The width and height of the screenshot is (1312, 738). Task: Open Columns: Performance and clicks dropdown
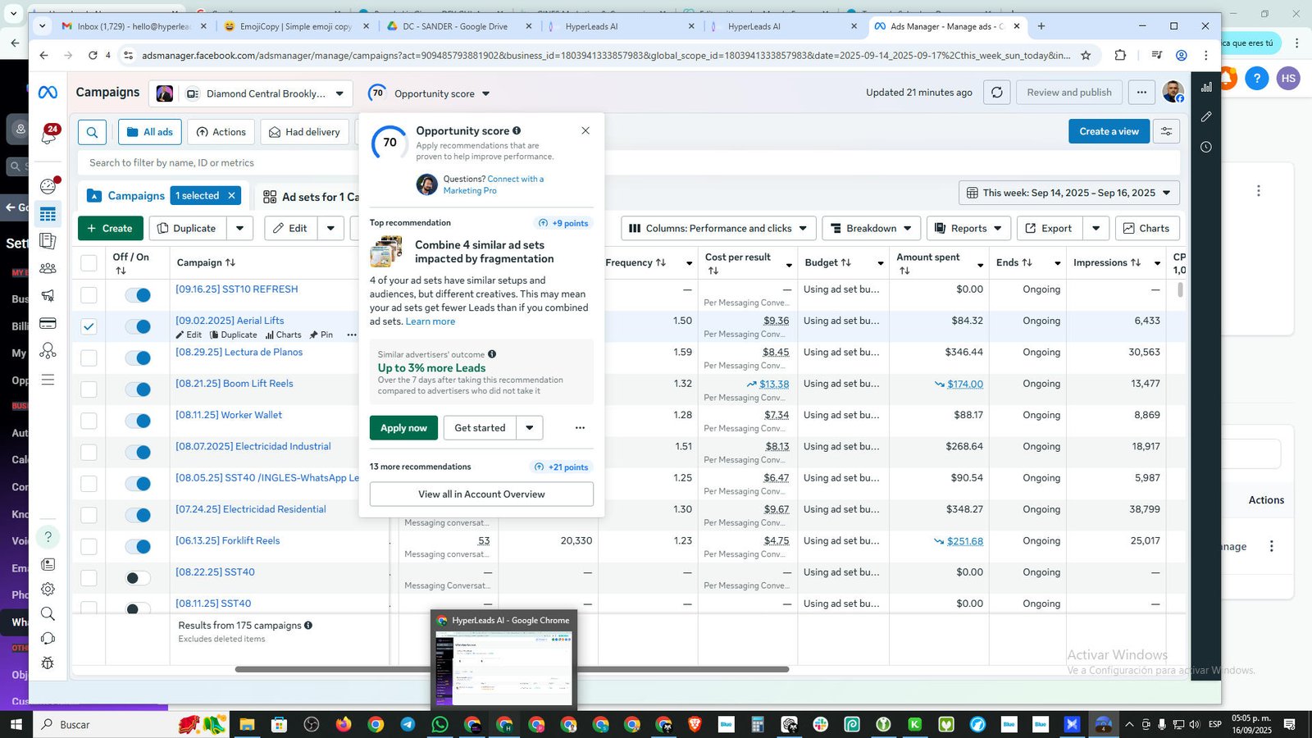(718, 228)
